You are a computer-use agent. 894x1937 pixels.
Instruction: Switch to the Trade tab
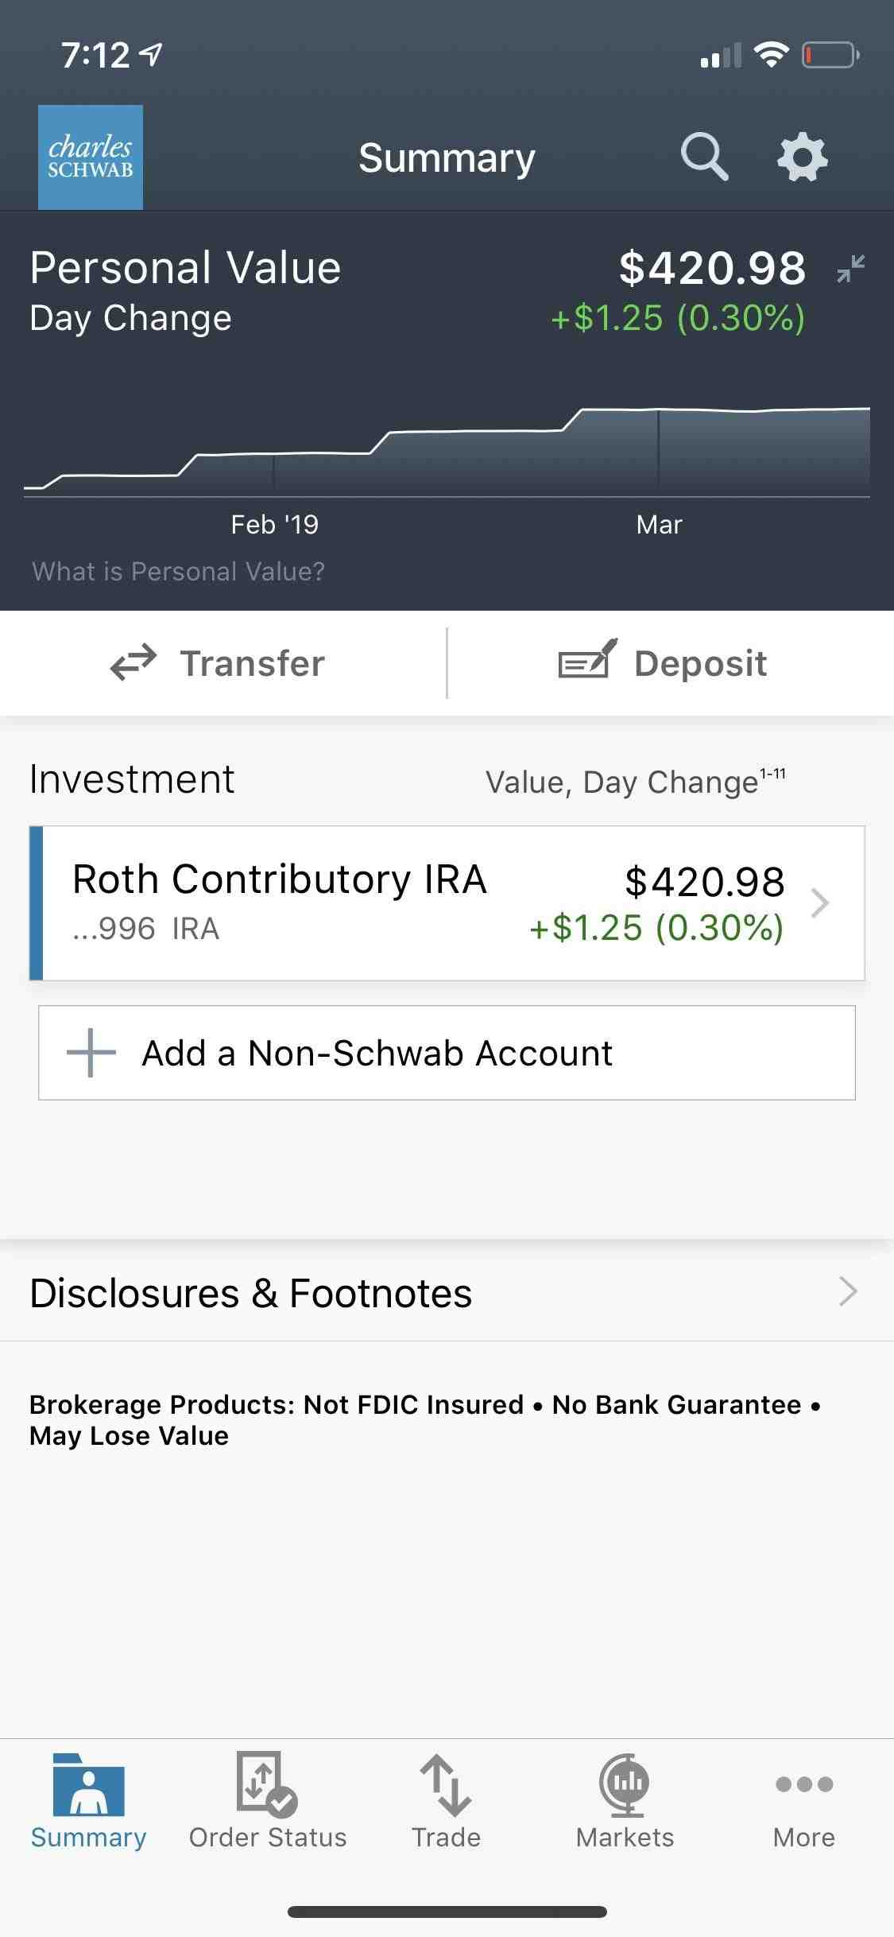pos(446,1800)
